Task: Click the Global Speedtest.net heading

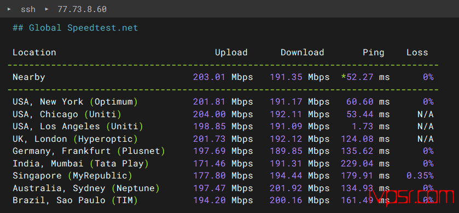Action: 75,28
